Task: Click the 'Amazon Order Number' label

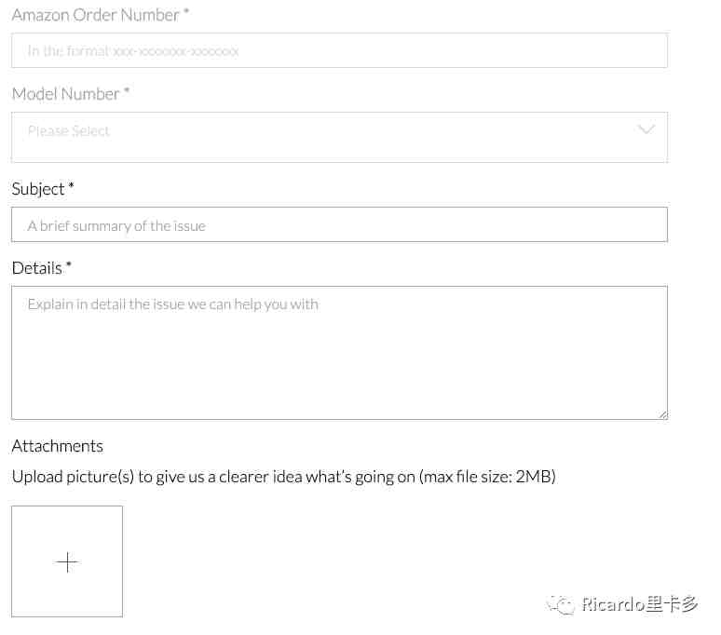Action: coord(96,15)
